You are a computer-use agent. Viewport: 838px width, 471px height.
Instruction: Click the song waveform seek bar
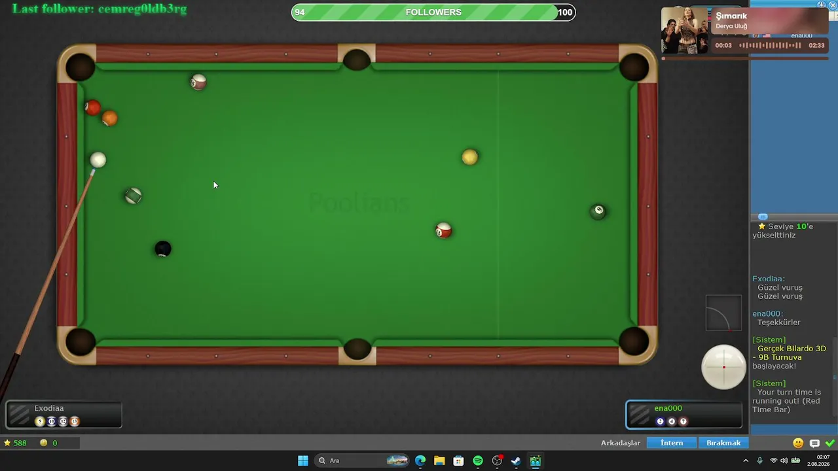(x=770, y=45)
